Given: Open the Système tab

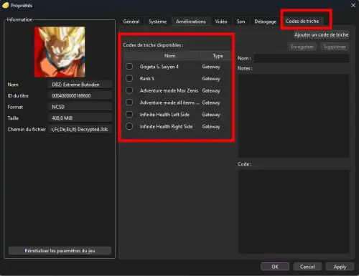Looking at the screenshot, I should point(157,22).
